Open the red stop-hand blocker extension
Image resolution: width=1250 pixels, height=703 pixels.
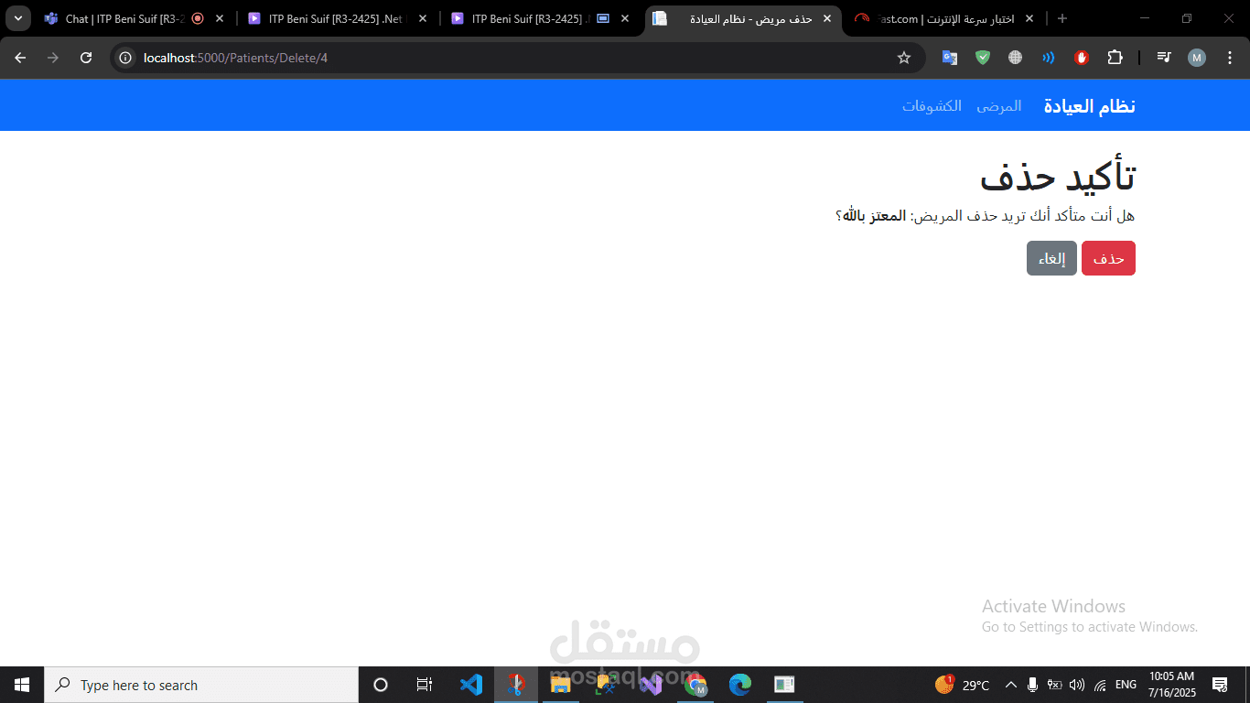tap(1082, 58)
